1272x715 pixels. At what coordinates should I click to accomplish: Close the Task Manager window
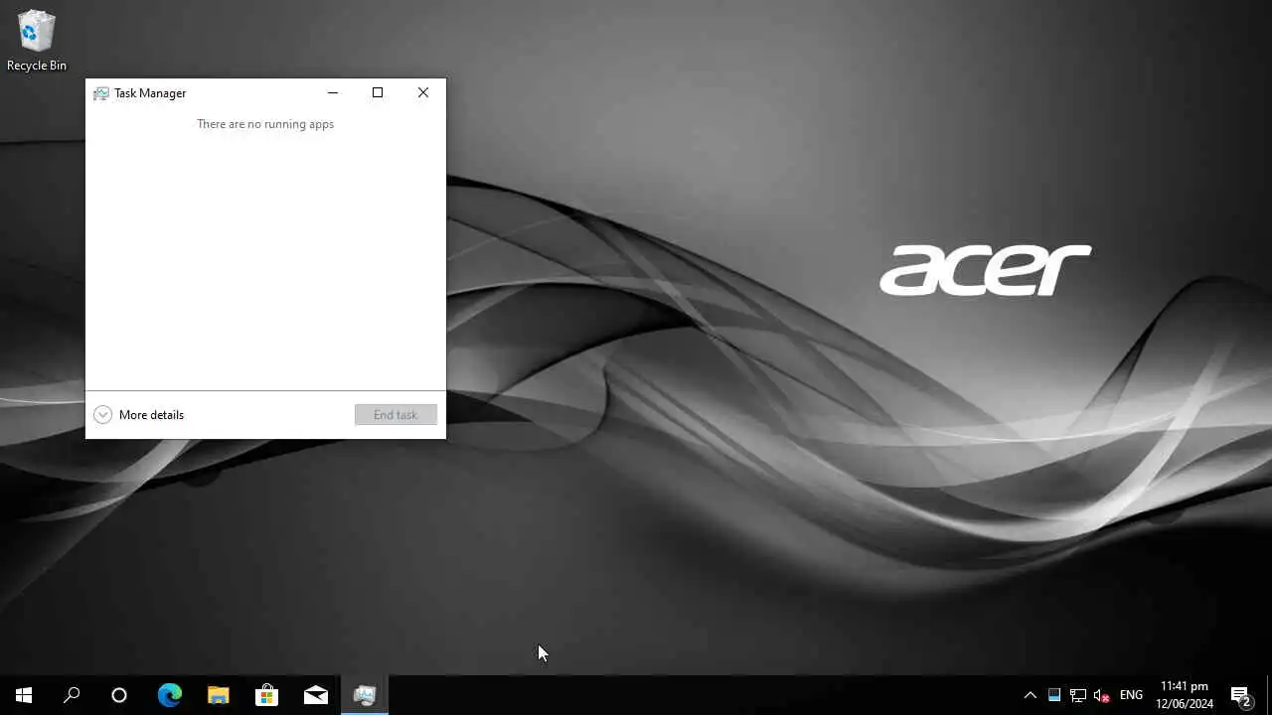tap(423, 92)
